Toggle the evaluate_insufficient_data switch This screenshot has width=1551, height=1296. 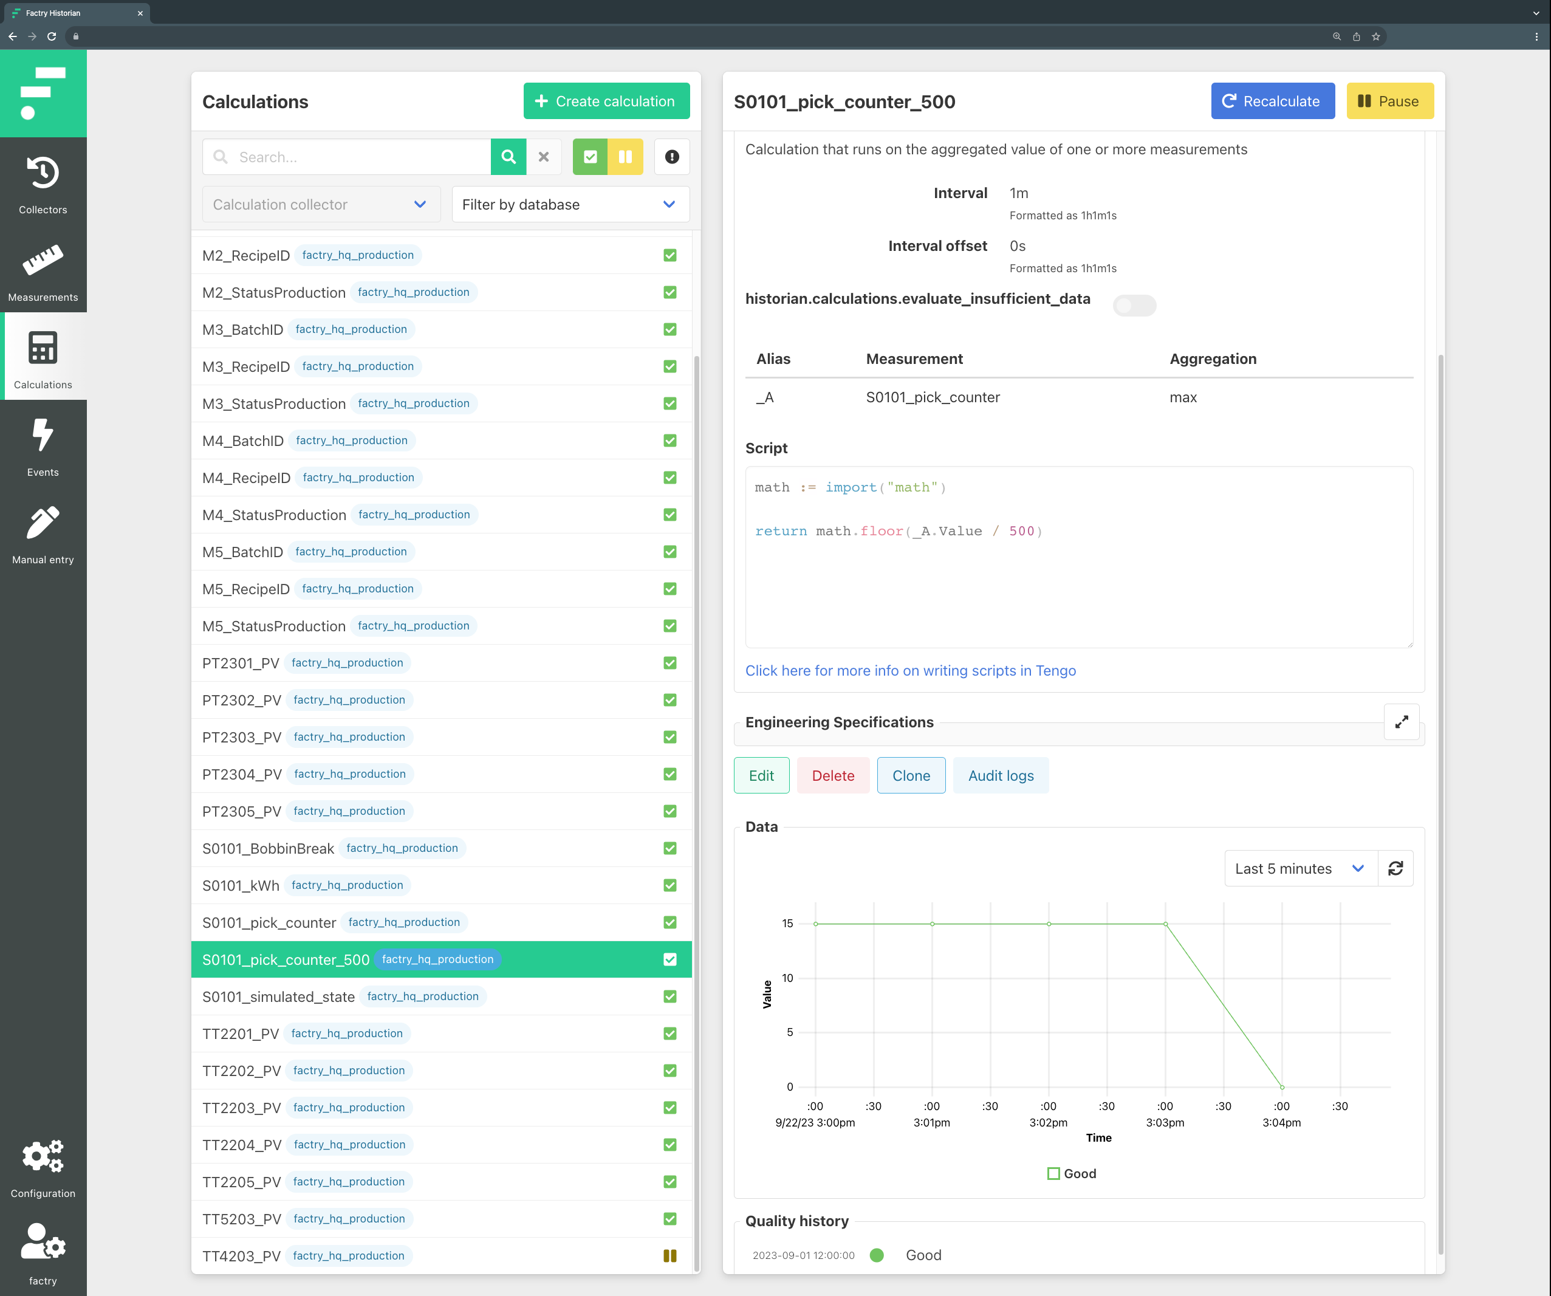point(1134,305)
